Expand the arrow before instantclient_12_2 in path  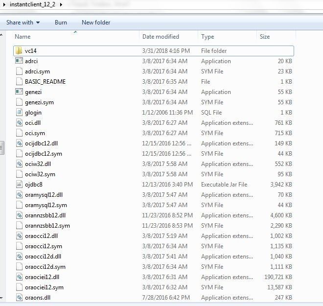point(4,4)
